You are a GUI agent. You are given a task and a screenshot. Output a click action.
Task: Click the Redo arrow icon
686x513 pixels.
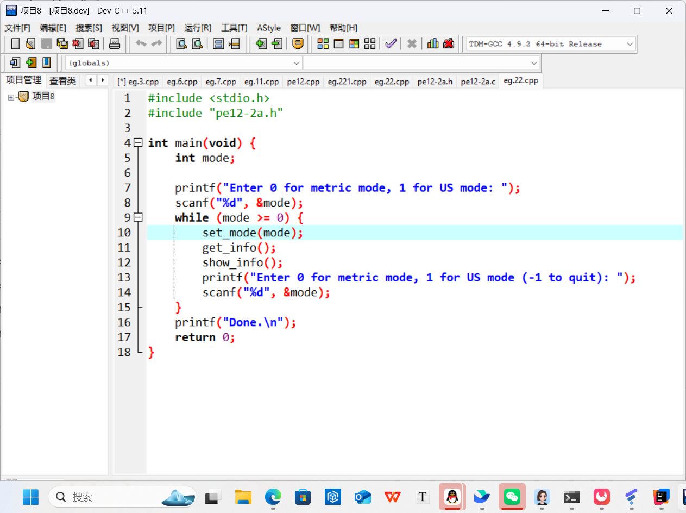[156, 44]
